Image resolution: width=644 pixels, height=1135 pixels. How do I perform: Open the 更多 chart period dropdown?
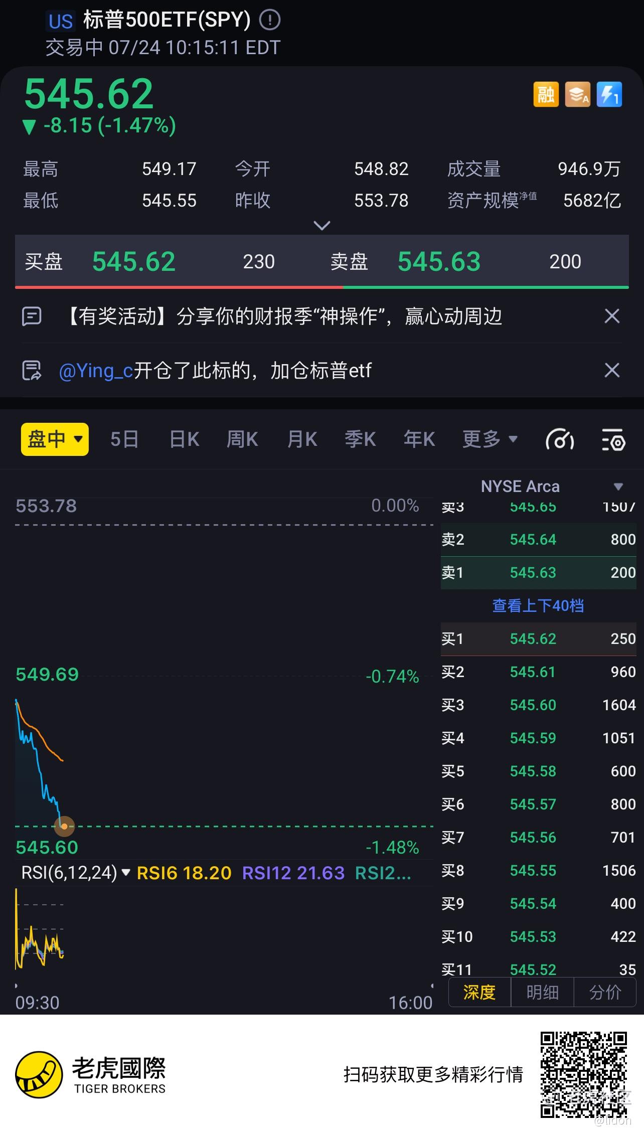click(490, 439)
